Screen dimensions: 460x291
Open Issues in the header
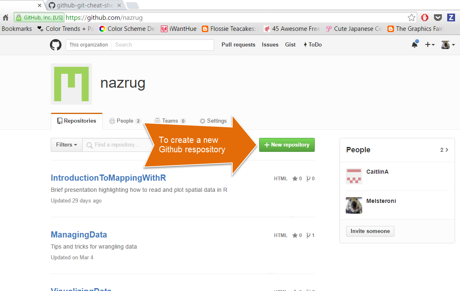[x=270, y=44]
